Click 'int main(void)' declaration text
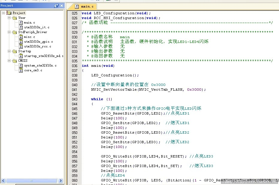This screenshot has height=185, width=279. 98,66
